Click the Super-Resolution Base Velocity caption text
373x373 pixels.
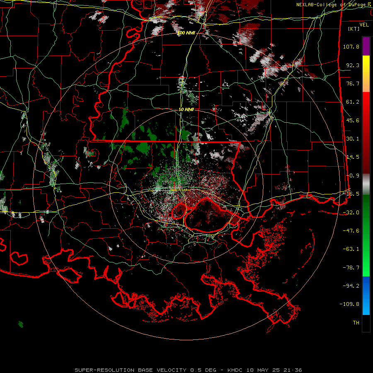pos(189,370)
